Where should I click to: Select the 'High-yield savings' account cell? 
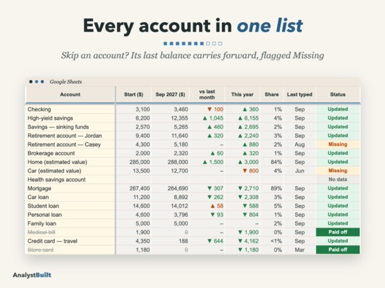(x=70, y=118)
